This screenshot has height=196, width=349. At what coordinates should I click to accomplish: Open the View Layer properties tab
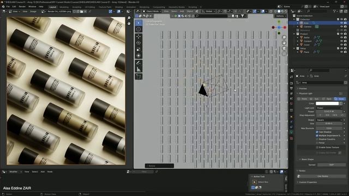click(291, 94)
